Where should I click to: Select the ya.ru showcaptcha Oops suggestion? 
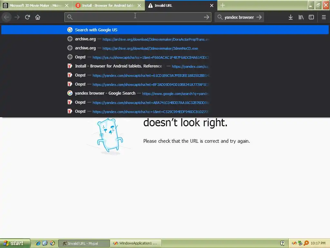(x=165, y=57)
